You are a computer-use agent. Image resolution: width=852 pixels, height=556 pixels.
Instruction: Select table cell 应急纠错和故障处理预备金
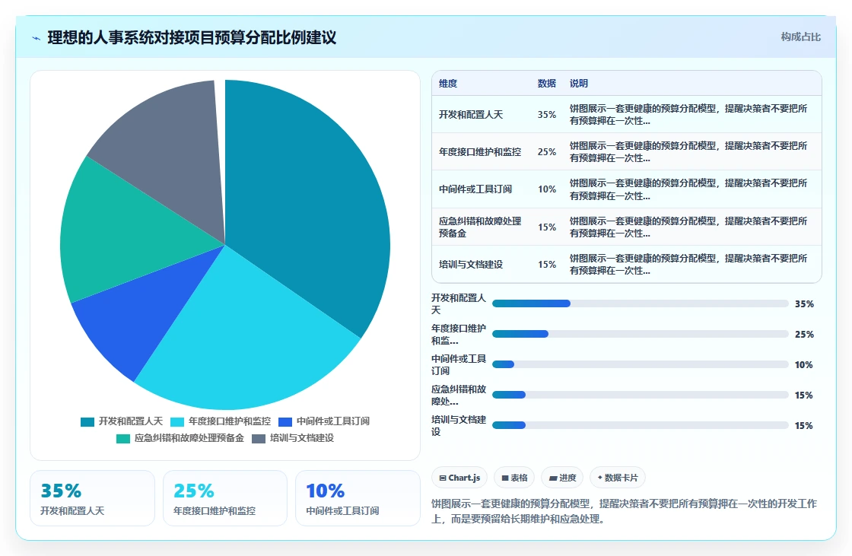[480, 227]
